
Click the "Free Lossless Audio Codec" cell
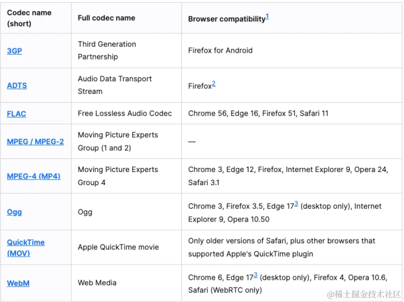(125, 113)
